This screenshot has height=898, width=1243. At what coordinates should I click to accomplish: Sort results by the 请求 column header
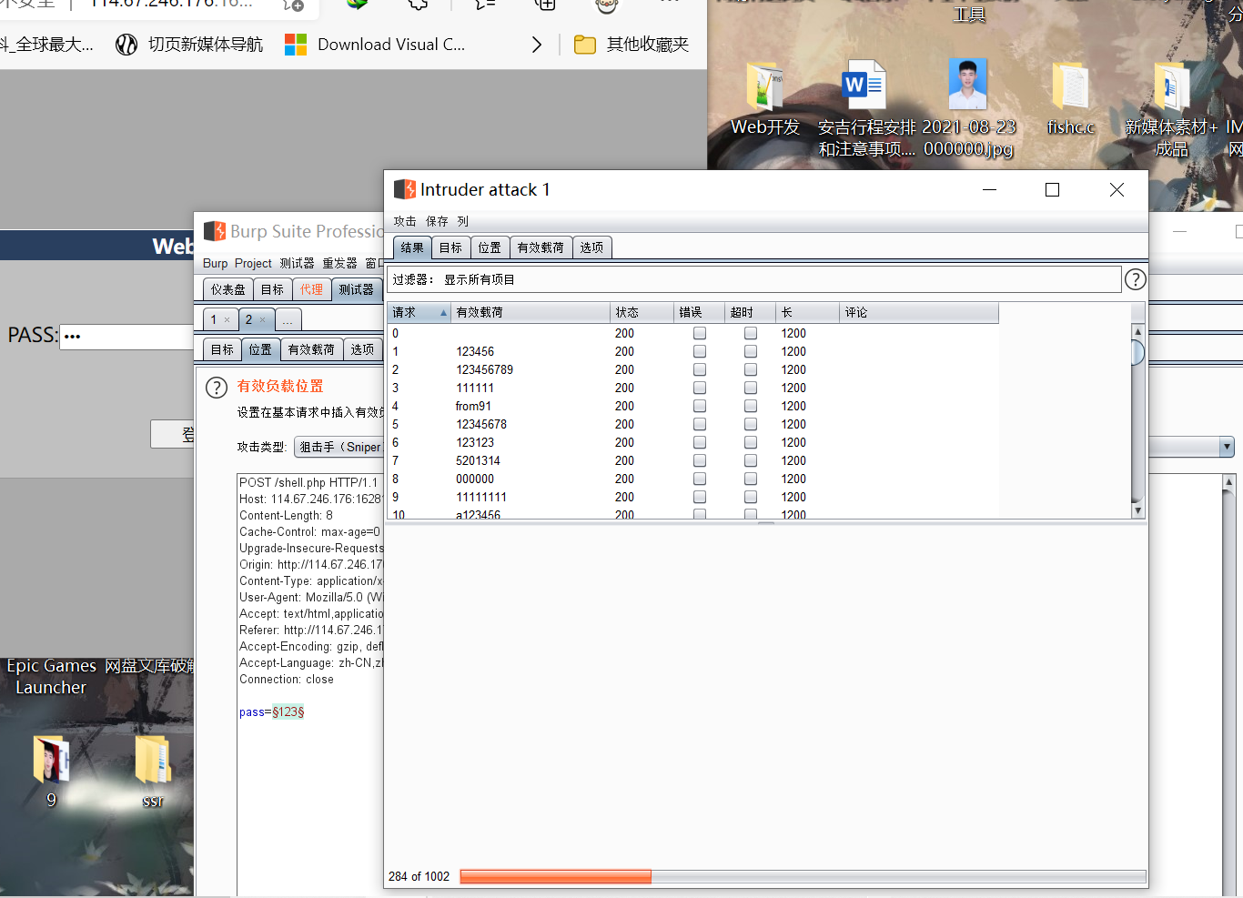click(x=419, y=312)
